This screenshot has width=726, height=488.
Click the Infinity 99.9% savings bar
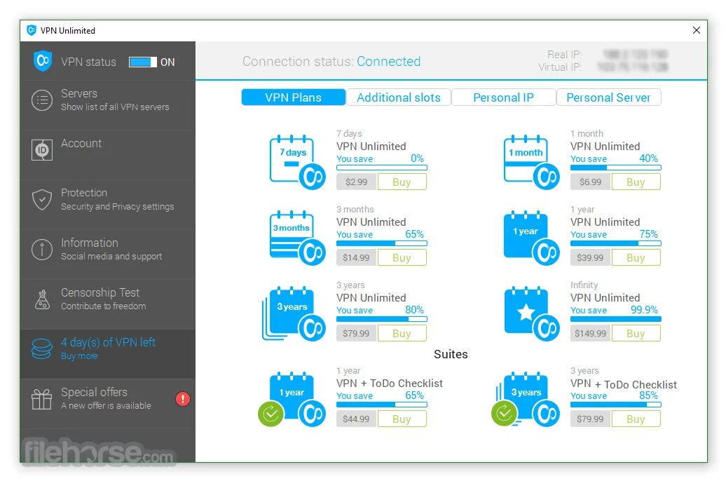[615, 319]
